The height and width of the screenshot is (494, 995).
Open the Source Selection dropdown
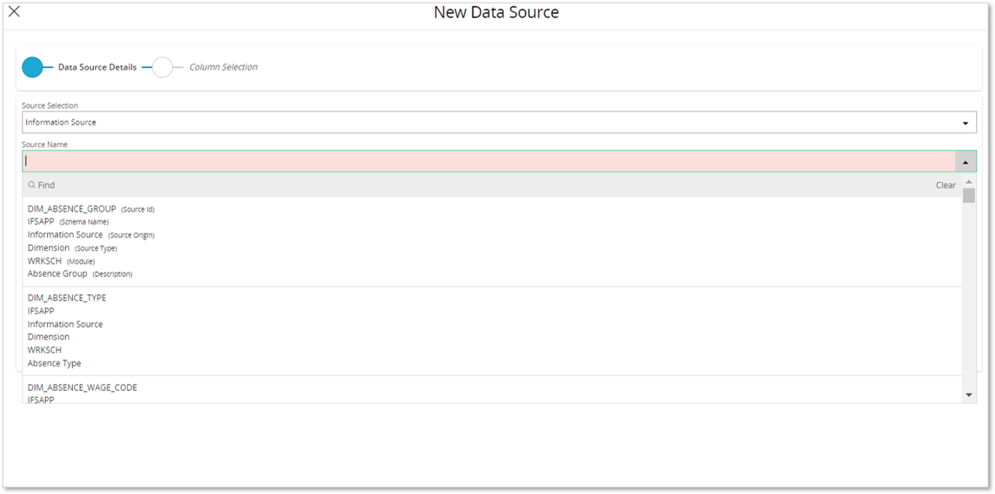coord(966,122)
